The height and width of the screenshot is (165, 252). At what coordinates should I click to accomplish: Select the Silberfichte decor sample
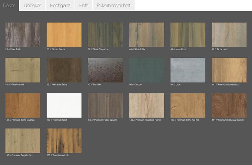point(146,35)
